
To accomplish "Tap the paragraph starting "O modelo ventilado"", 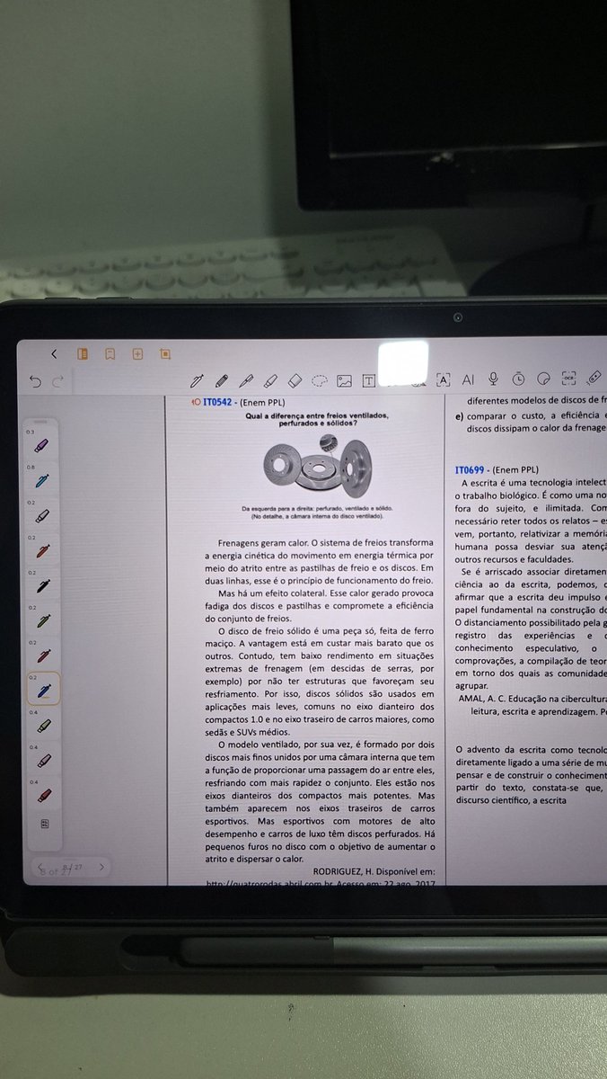I will pyautogui.click(x=321, y=802).
